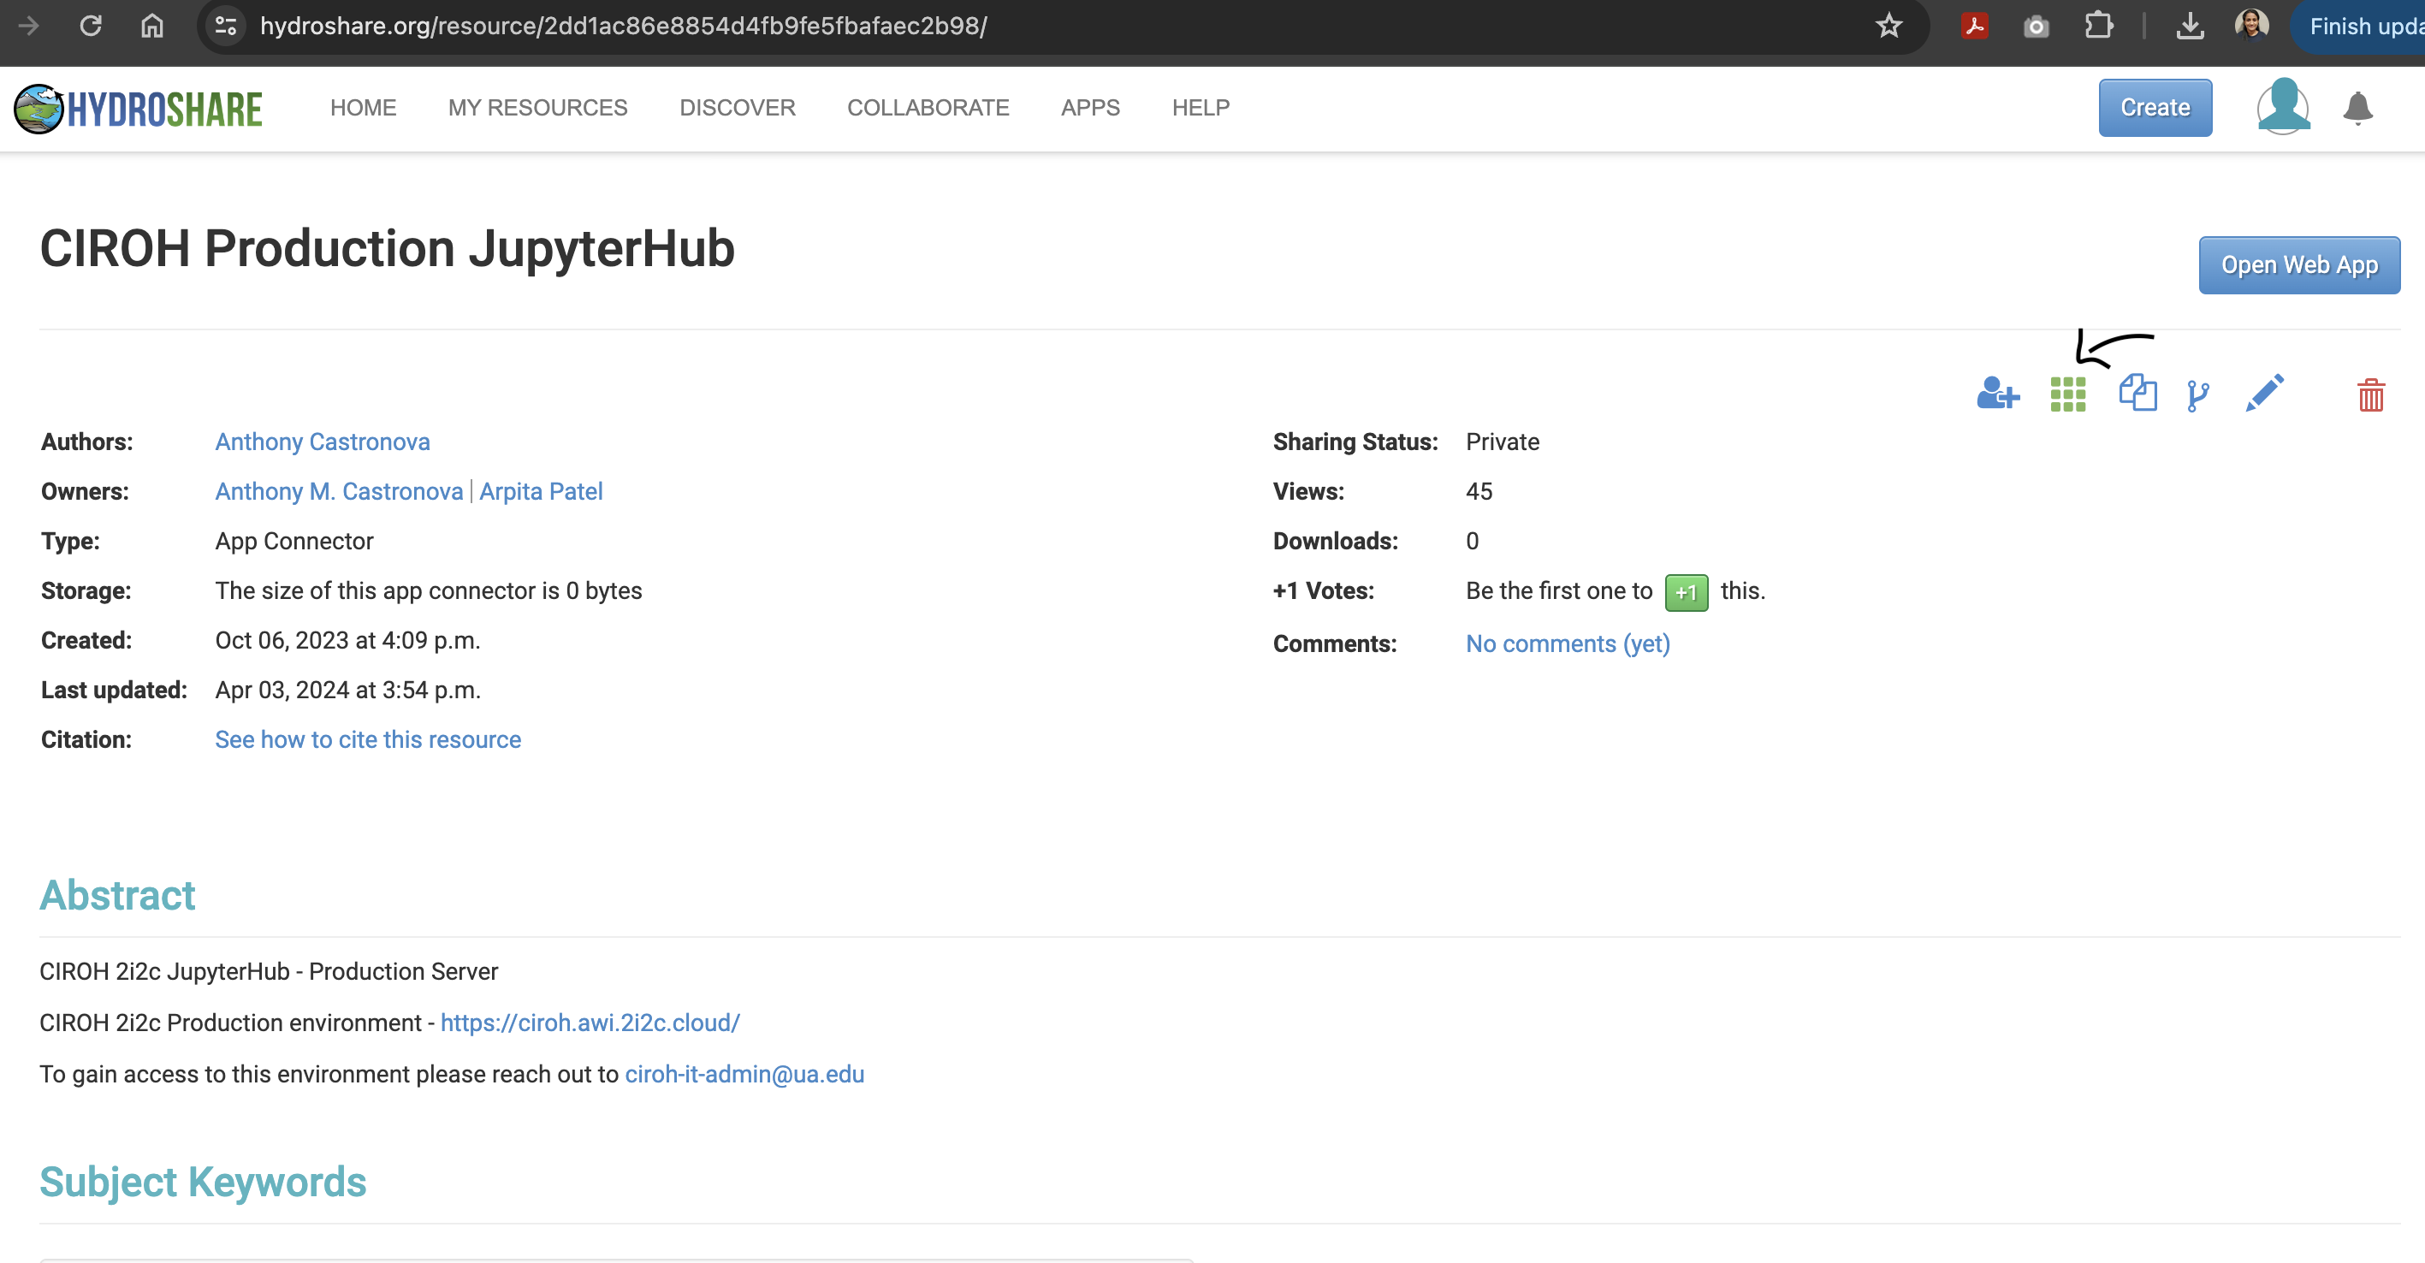Open the APPS menu item

(1090, 107)
